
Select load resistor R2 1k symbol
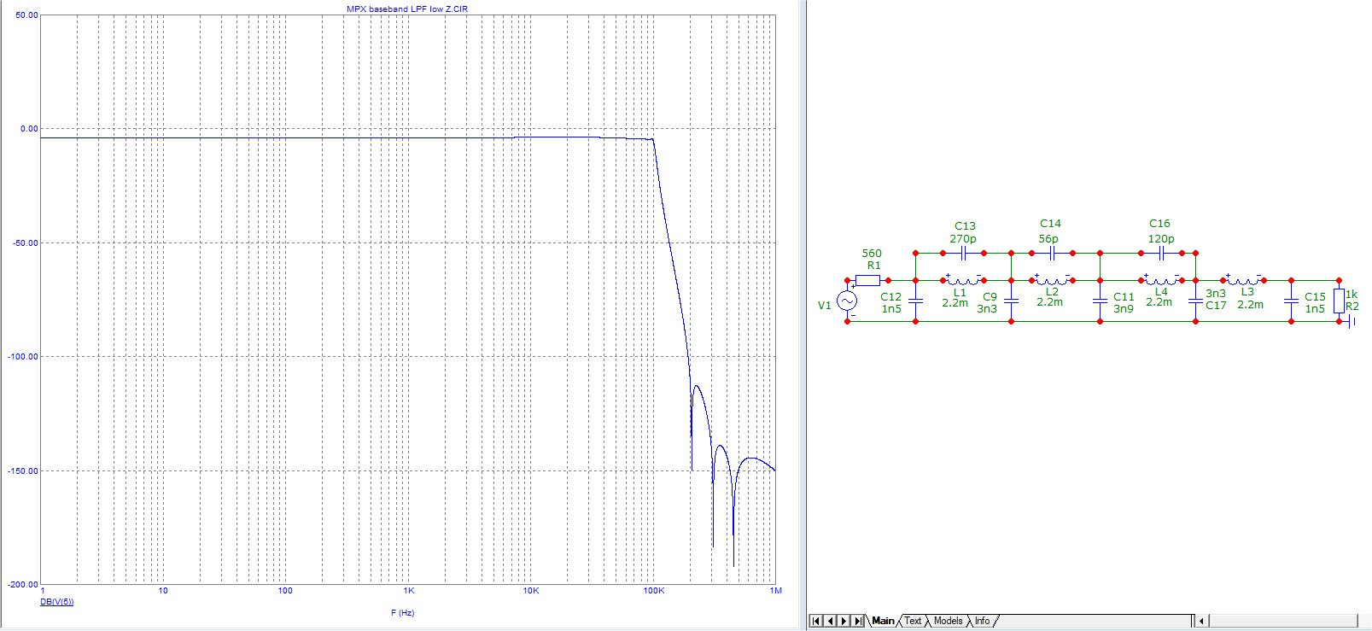[x=1339, y=301]
